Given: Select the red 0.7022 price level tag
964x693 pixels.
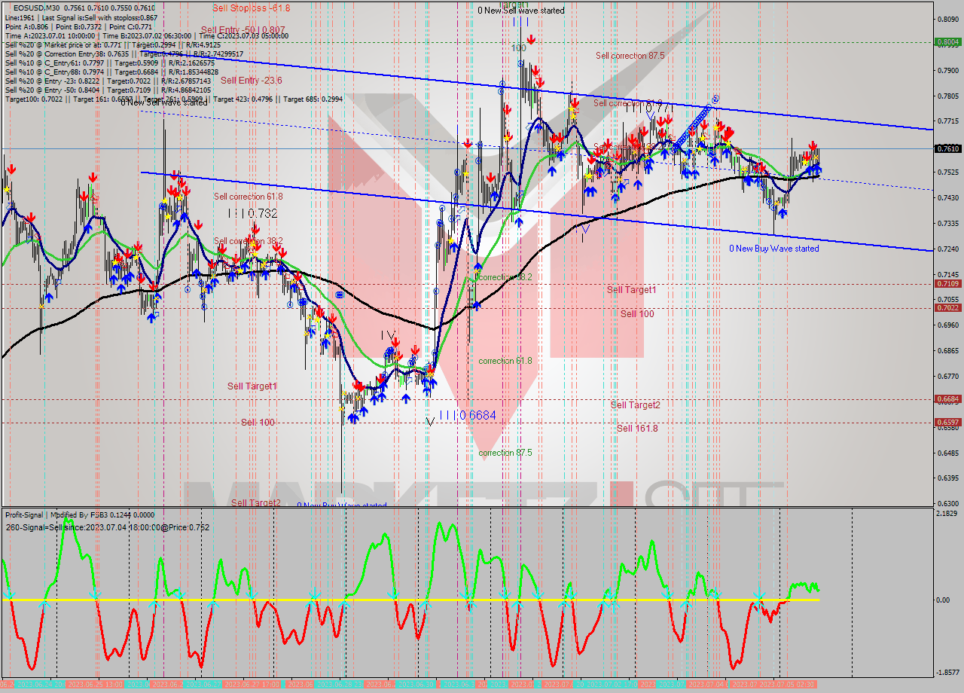Looking at the screenshot, I should [x=947, y=307].
